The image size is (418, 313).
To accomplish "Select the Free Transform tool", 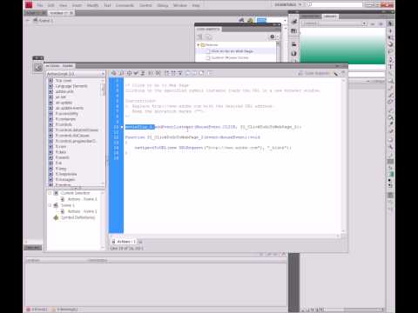I will [x=390, y=37].
